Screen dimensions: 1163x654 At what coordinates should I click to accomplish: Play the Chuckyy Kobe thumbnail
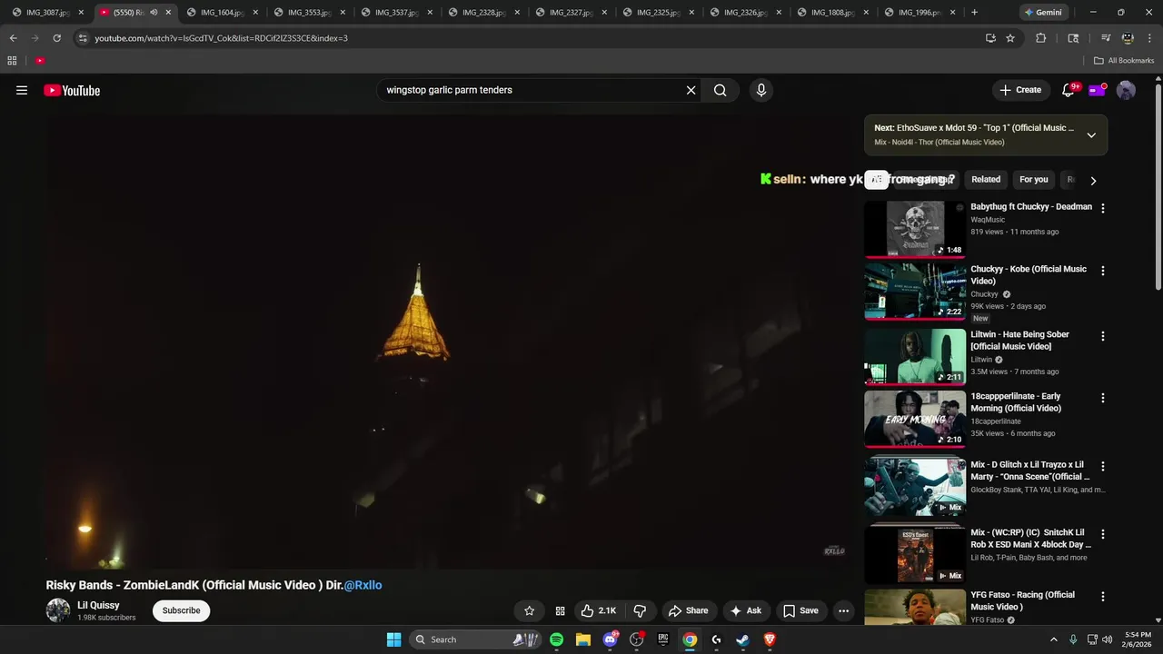tap(915, 292)
